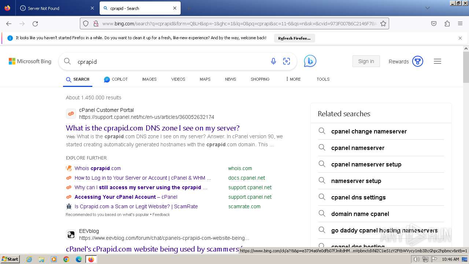Screen dimensions: 469x264
Task: Select related search 'nameserver setup'
Action: [x=356, y=181]
